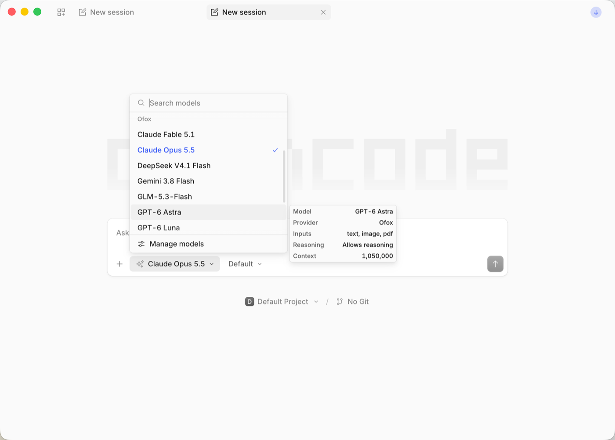Click the New session button in title bar

pos(106,12)
